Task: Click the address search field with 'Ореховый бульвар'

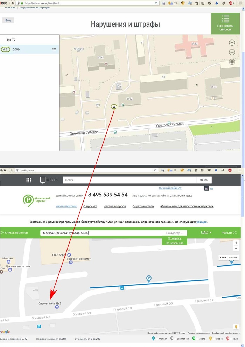Action: click(101, 233)
